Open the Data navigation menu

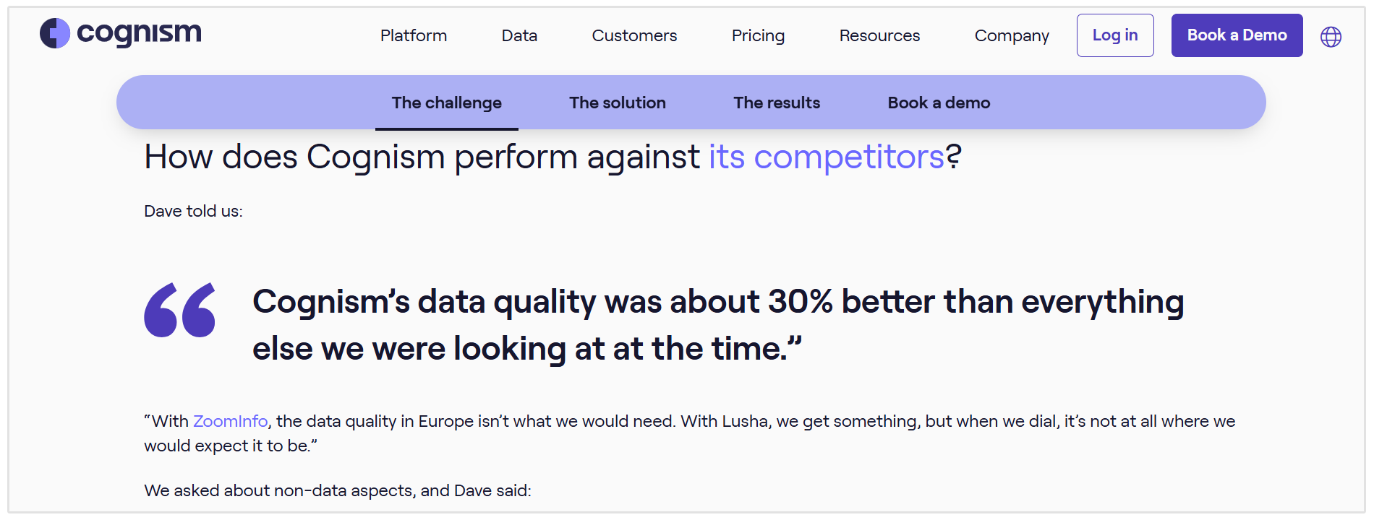coord(519,35)
